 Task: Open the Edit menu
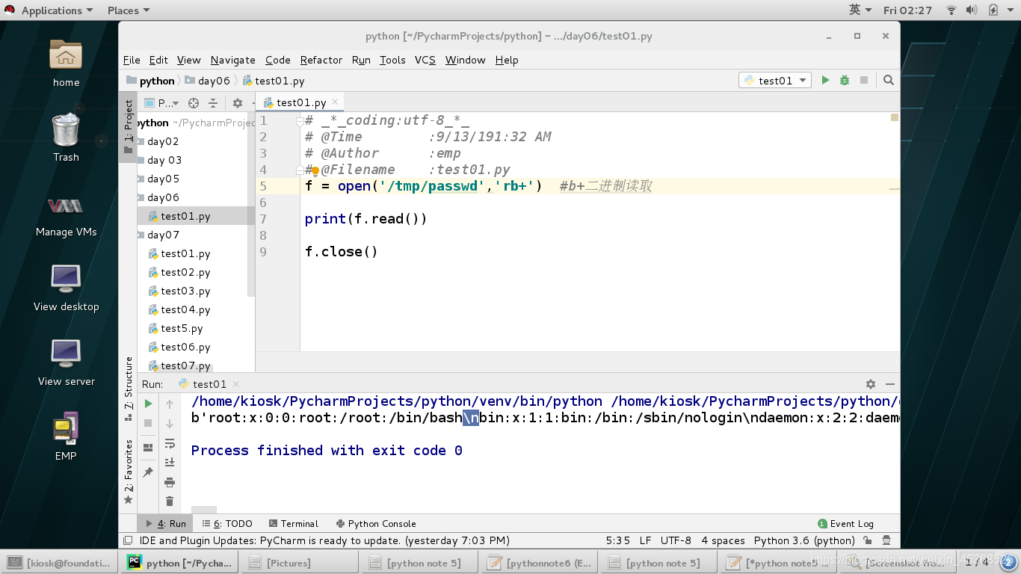point(158,60)
